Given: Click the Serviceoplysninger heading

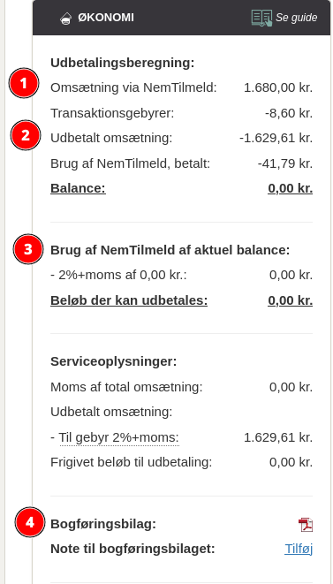Looking at the screenshot, I should coord(114,361).
